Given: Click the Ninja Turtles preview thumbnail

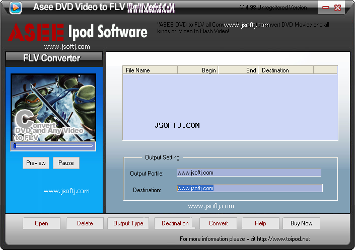Looking at the screenshot, I should pyautogui.click(x=53, y=108).
